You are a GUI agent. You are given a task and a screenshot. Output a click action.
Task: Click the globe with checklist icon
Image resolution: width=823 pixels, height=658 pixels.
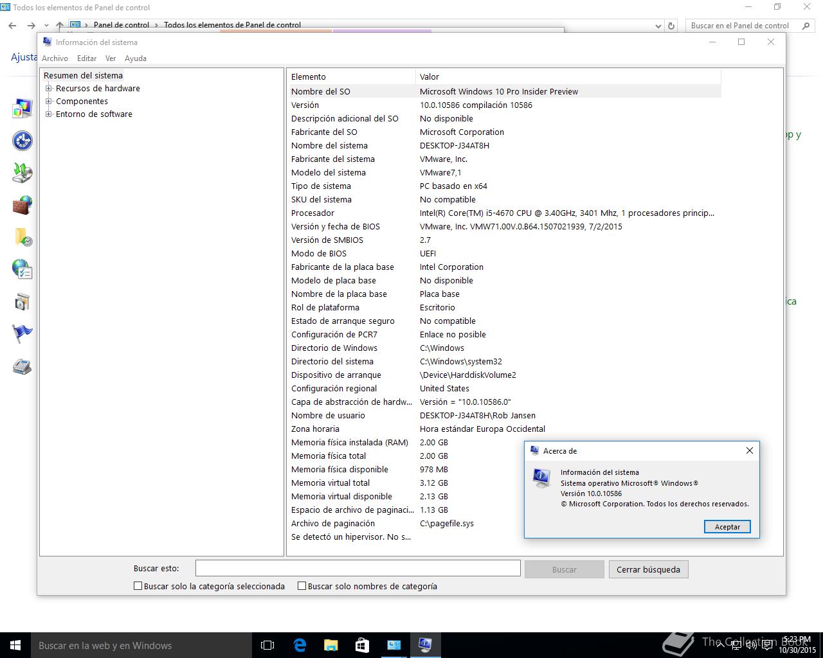(x=22, y=269)
